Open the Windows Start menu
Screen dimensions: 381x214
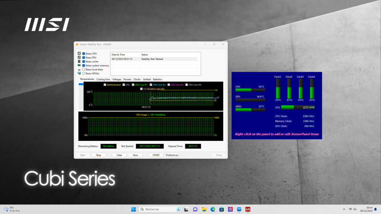coord(134,209)
